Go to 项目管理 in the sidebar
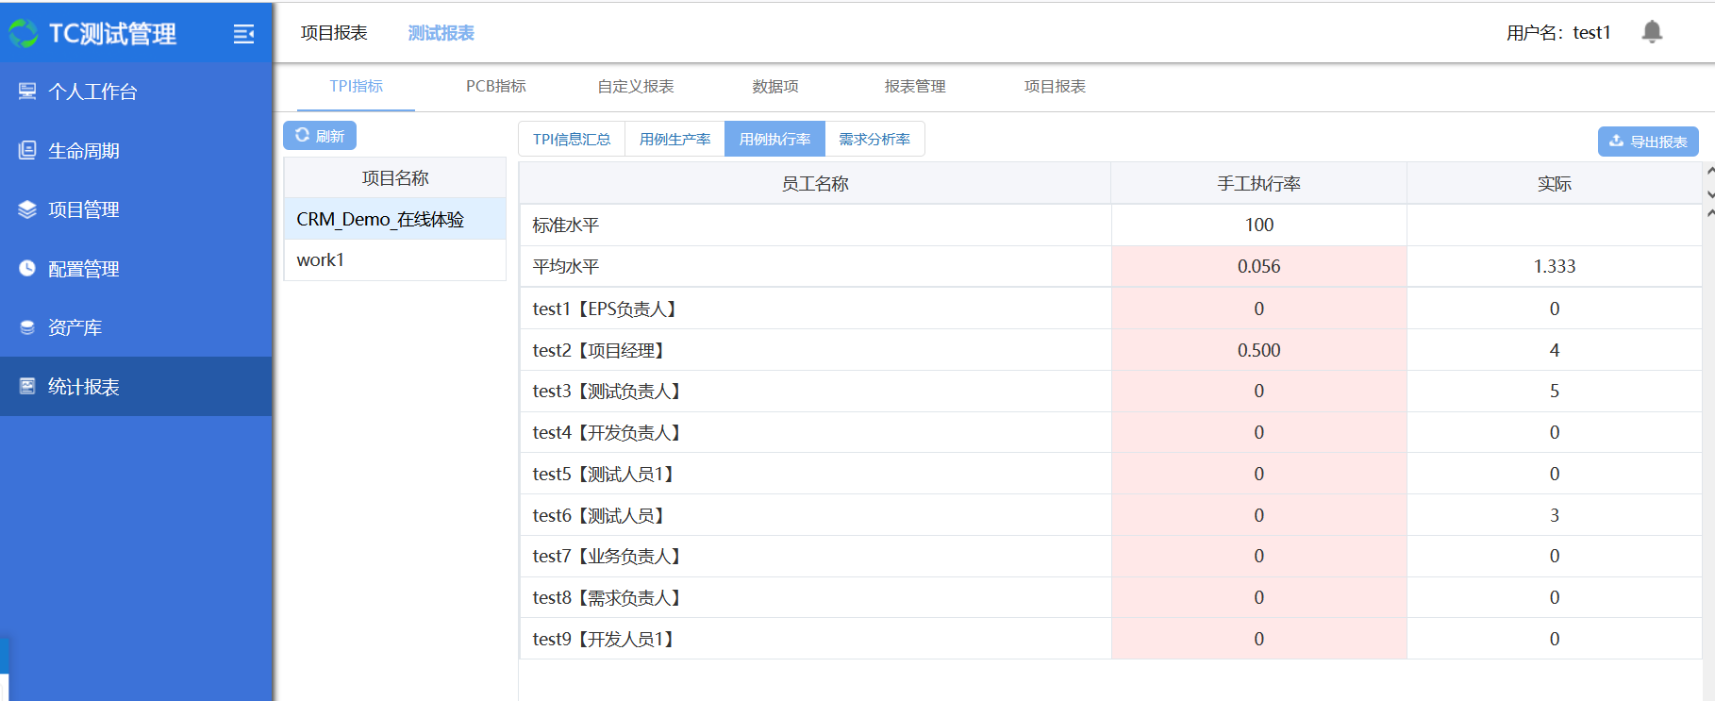 click(x=83, y=209)
